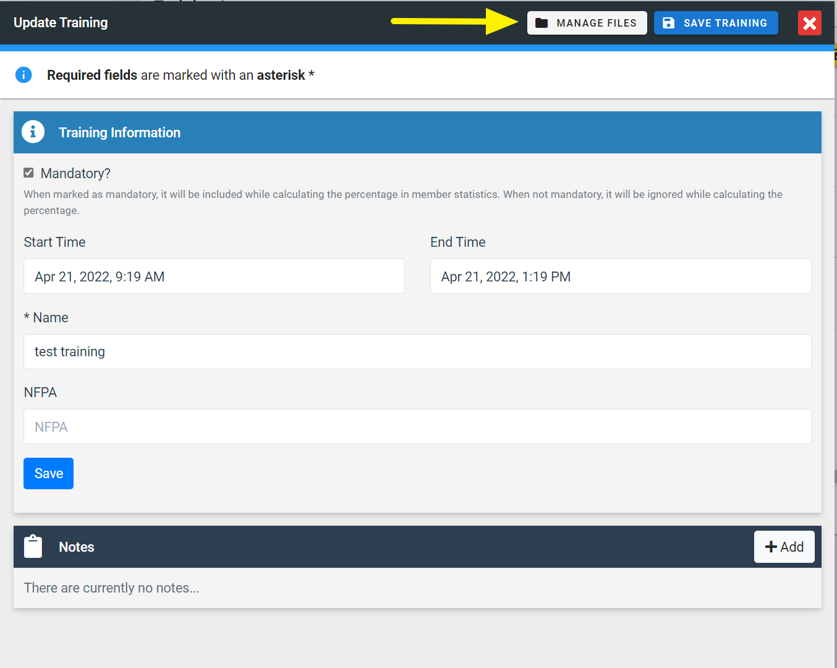The width and height of the screenshot is (837, 668).
Task: Click the blue info icon beside Required fields
Action: pos(23,75)
